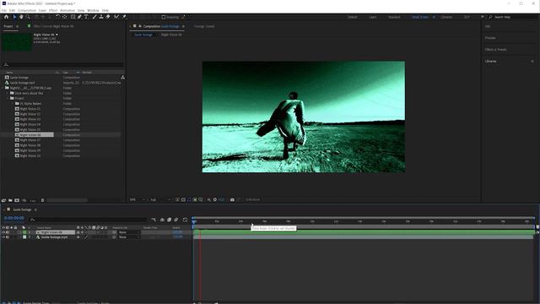Open the Edit menu
Image resolution: width=540 pixels, height=304 pixels.
click(12, 10)
